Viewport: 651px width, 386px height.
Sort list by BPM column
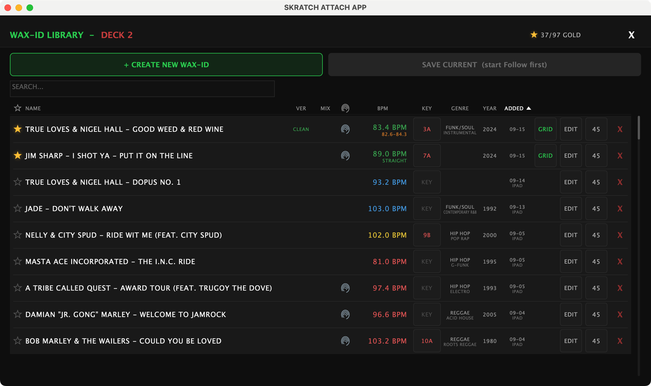click(x=382, y=109)
